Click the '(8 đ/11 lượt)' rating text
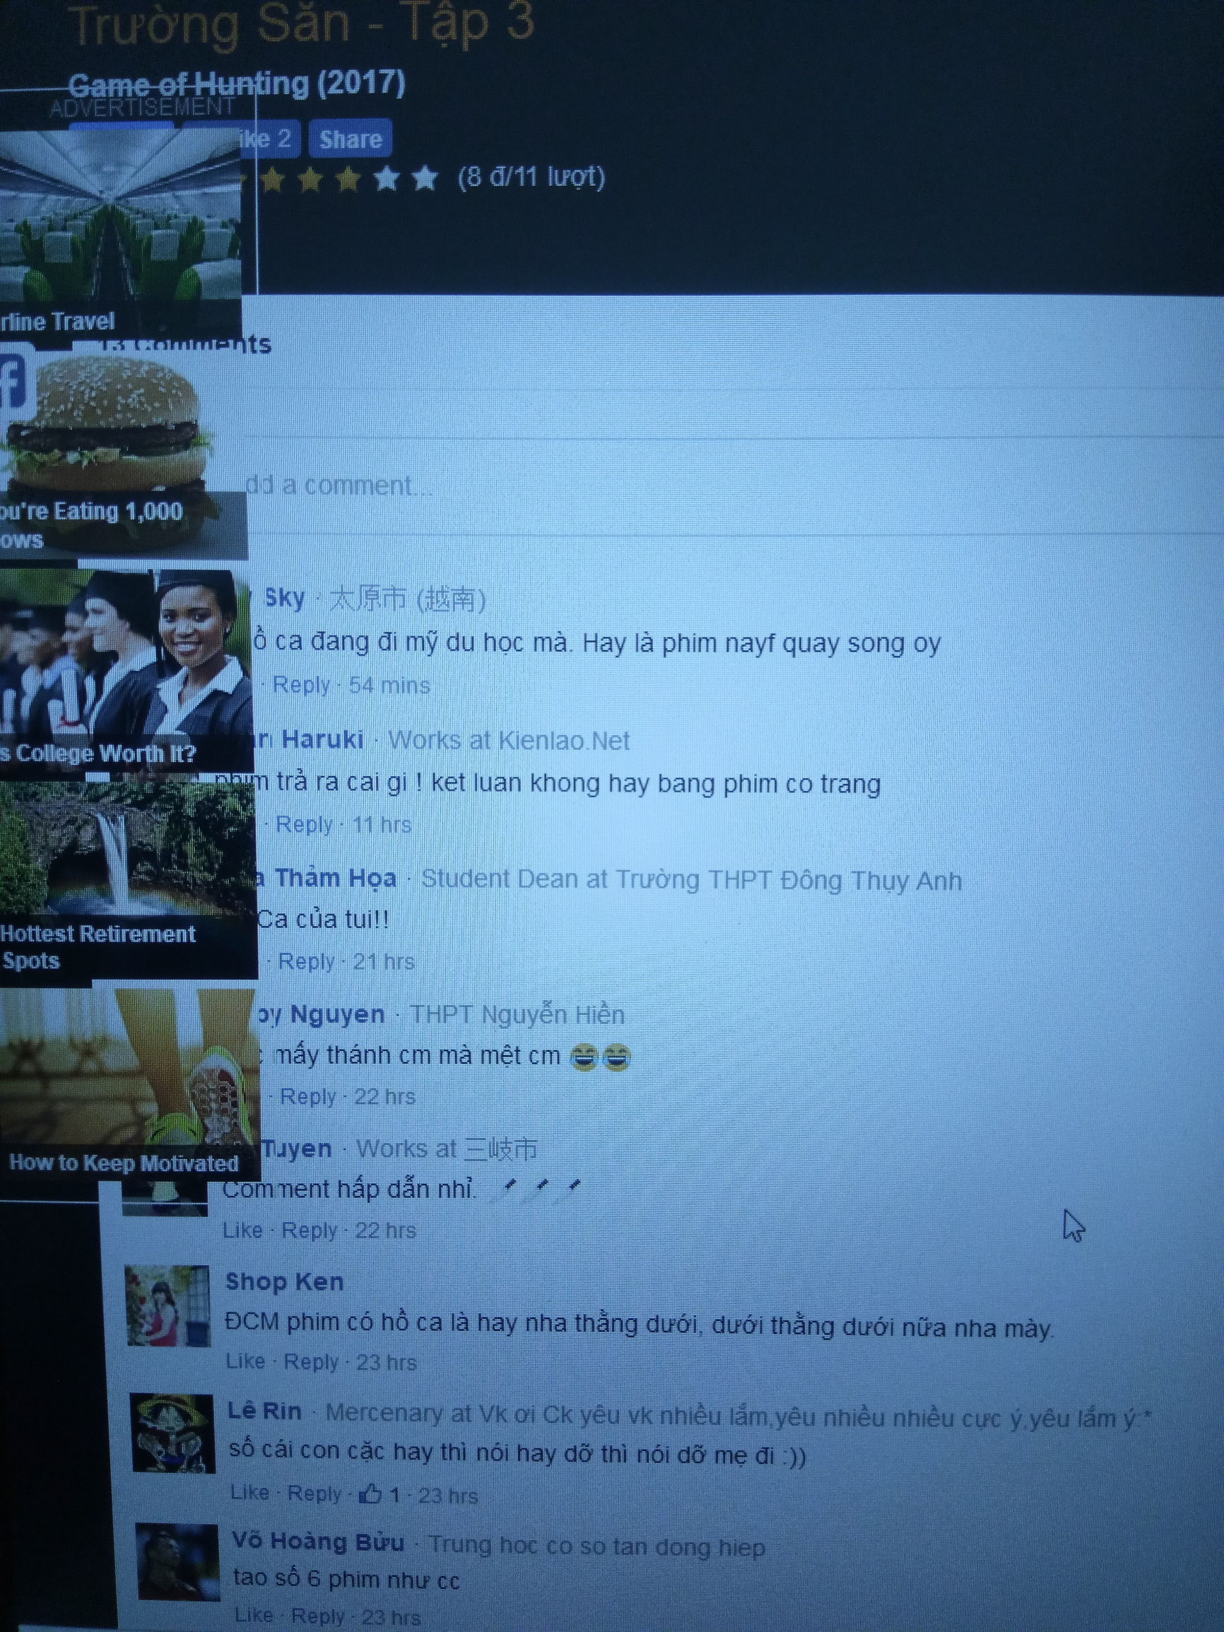Image resolution: width=1224 pixels, height=1632 pixels. (531, 177)
